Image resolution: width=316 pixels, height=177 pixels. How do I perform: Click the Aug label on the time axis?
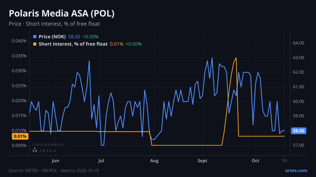pyautogui.click(x=154, y=161)
